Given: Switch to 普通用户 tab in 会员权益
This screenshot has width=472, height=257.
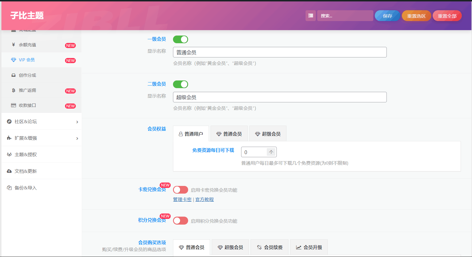Looking at the screenshot, I should tap(191, 134).
